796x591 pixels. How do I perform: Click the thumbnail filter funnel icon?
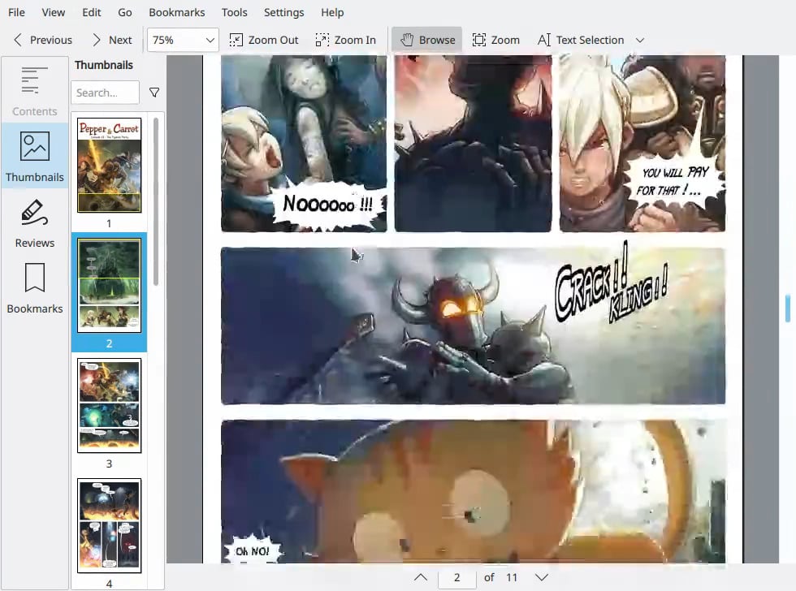[154, 93]
